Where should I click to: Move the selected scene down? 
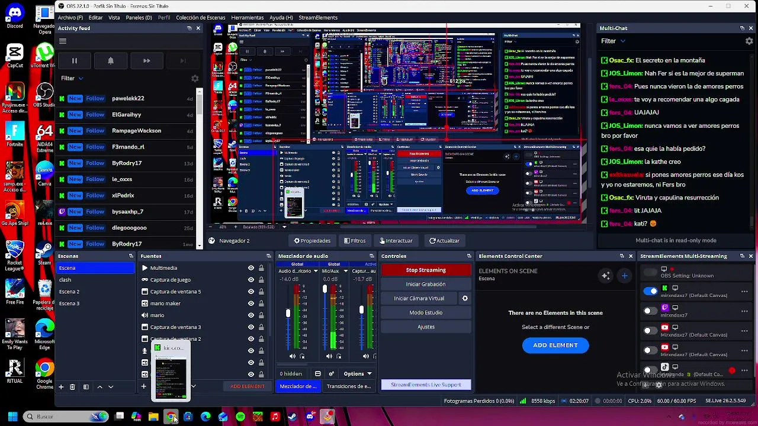pos(111,387)
